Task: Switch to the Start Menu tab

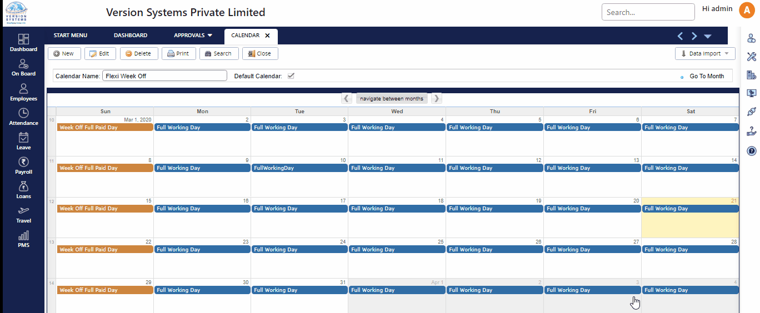Action: pyautogui.click(x=71, y=36)
